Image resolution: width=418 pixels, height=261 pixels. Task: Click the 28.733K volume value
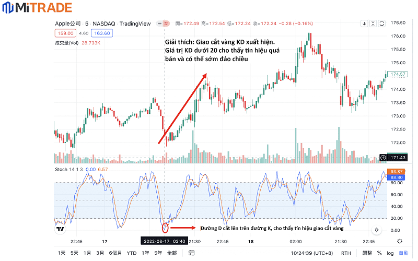[x=91, y=43]
